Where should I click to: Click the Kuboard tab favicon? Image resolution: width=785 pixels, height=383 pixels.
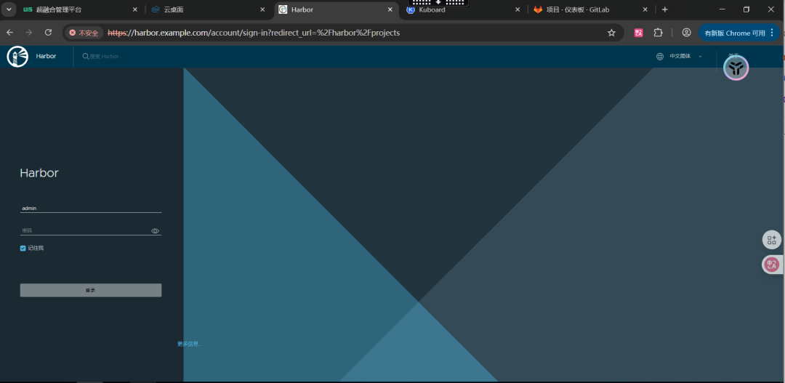click(x=411, y=9)
